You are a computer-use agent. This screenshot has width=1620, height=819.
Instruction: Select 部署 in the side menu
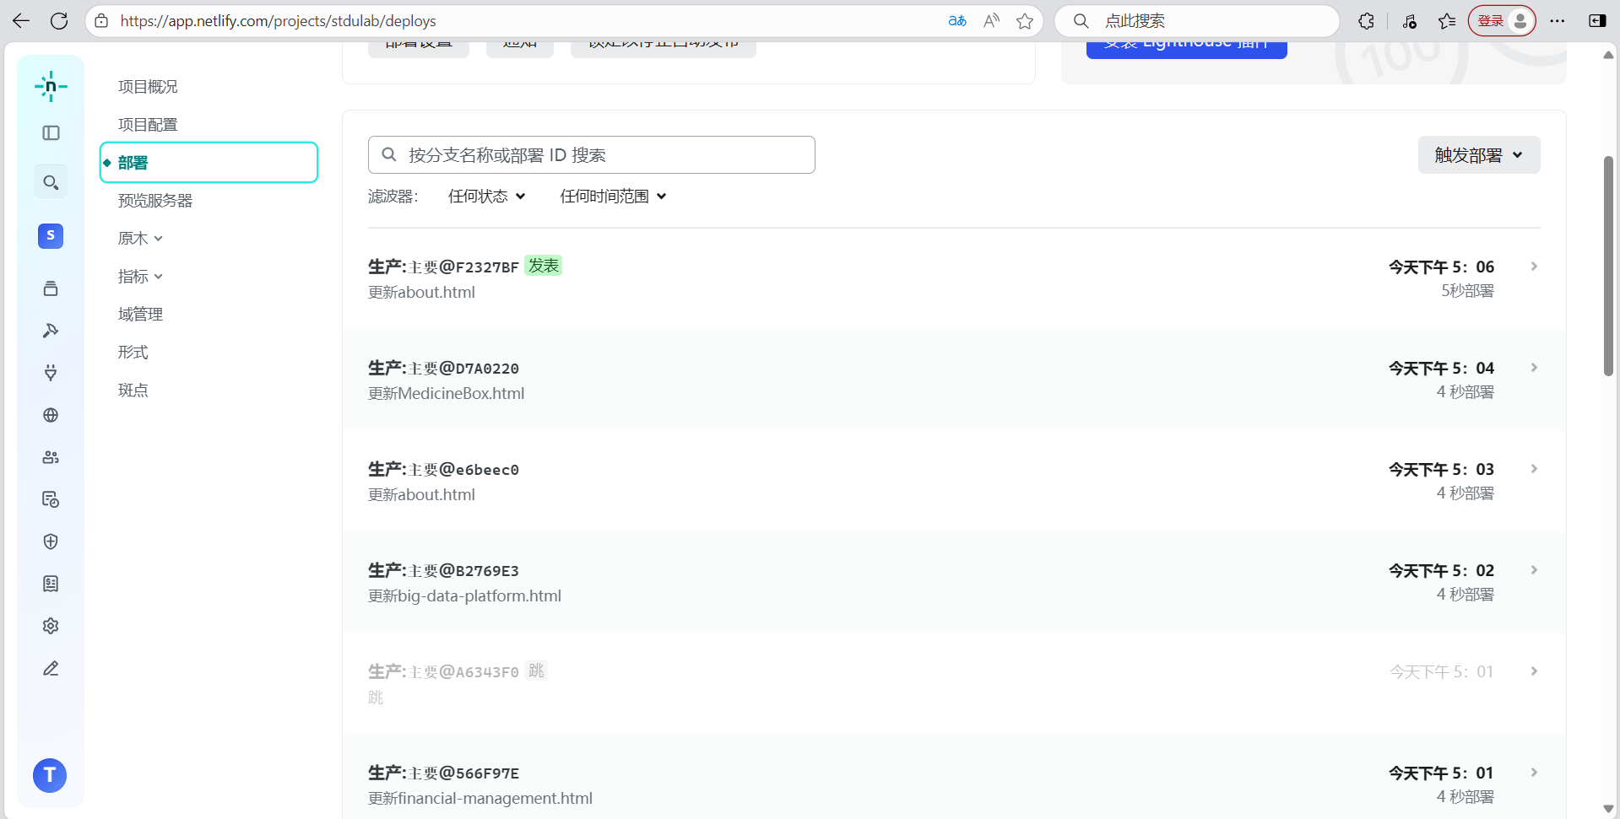(209, 162)
